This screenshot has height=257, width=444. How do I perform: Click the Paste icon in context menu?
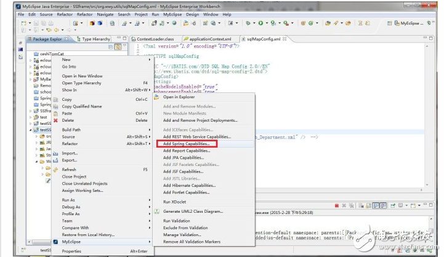click(55, 114)
